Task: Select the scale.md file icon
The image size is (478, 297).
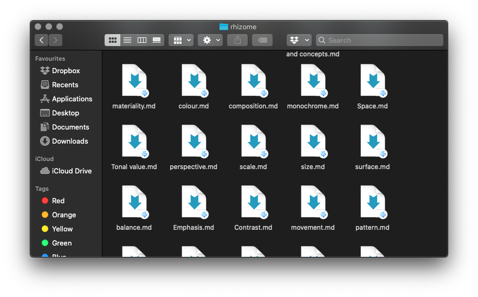Action: [x=254, y=141]
